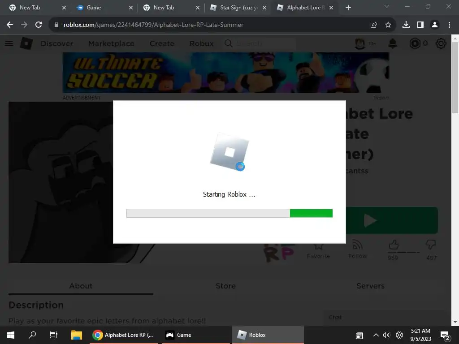Viewport: 459px width, 344px height.
Task: Open the Chrome downloads icon
Action: [x=406, y=25]
